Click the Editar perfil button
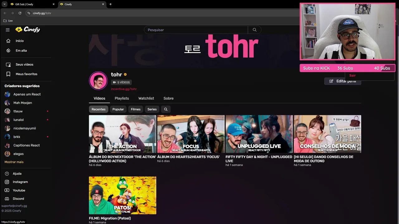This screenshot has width=399, height=224. (343, 81)
